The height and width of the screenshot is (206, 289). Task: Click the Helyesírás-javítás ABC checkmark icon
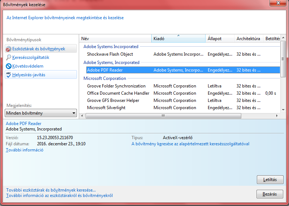coord(8,75)
